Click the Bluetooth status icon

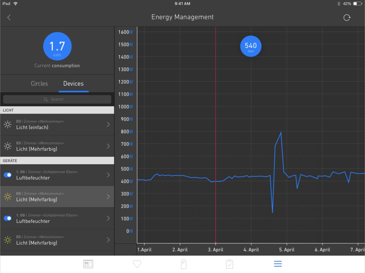tap(339, 4)
